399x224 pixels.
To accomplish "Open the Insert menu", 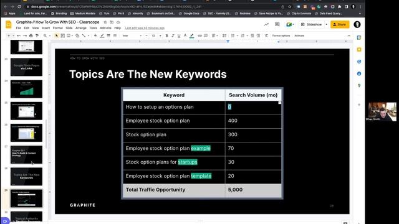I will pos(46,28).
